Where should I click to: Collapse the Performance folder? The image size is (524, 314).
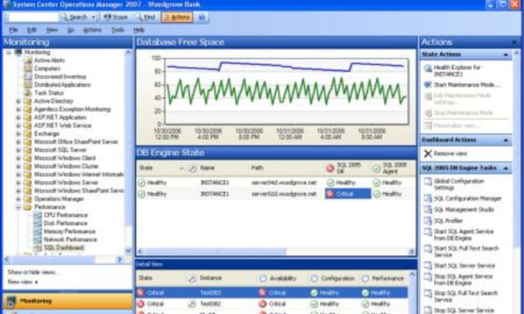(18, 207)
